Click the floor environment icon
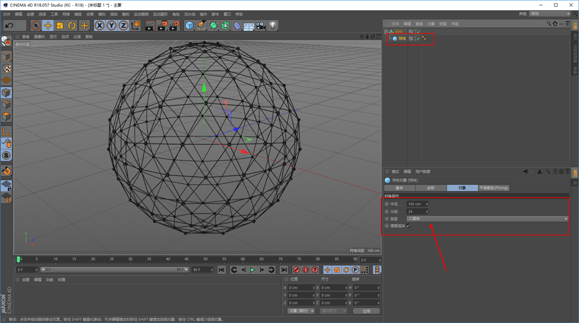The image size is (579, 323). pyautogui.click(x=249, y=26)
